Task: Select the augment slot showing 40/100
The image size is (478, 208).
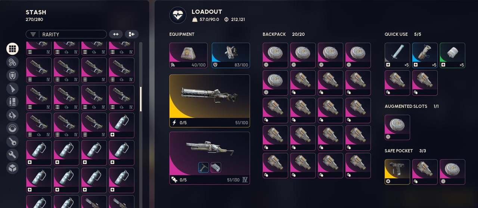Action: [x=188, y=55]
